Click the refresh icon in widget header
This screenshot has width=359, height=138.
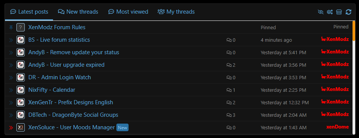pos(348,12)
